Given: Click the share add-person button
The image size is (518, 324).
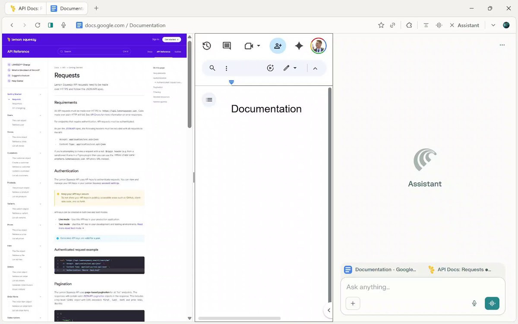Looking at the screenshot, I should pos(278,46).
